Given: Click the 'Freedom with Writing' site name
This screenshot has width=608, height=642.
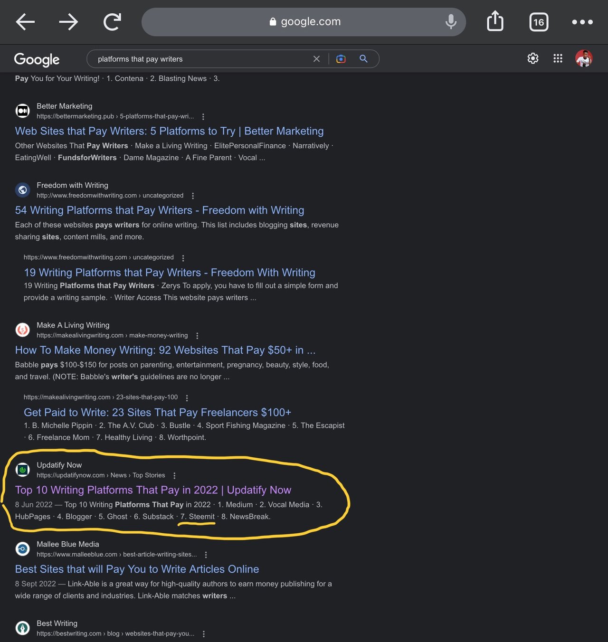Looking at the screenshot, I should (x=72, y=185).
